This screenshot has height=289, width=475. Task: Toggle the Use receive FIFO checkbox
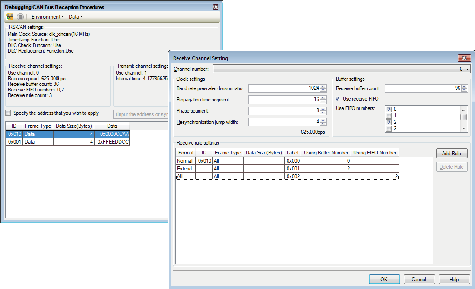[x=338, y=99]
